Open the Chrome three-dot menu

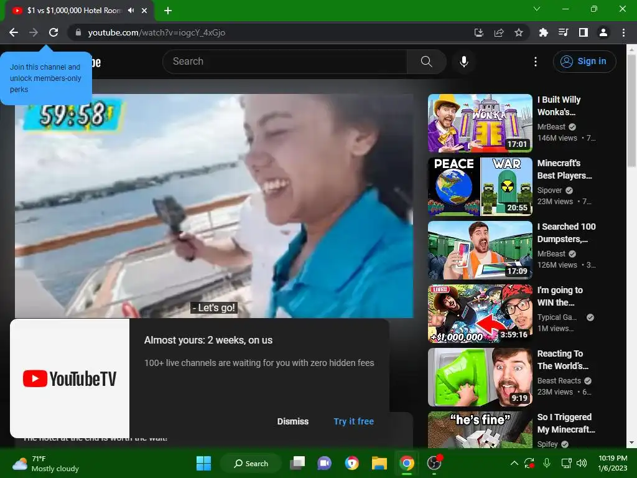(623, 32)
